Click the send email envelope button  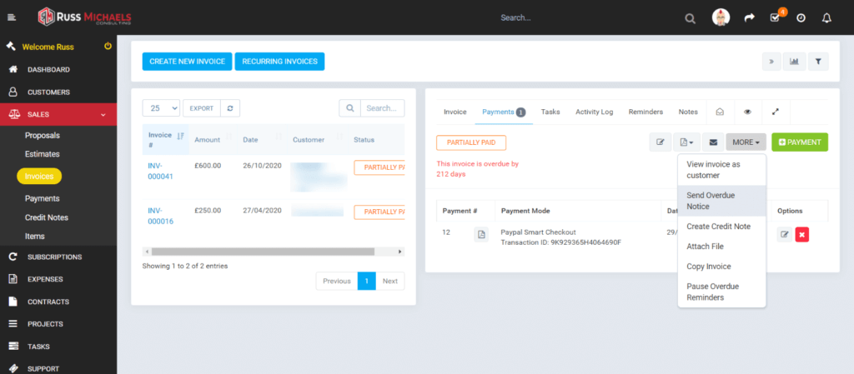pos(713,142)
